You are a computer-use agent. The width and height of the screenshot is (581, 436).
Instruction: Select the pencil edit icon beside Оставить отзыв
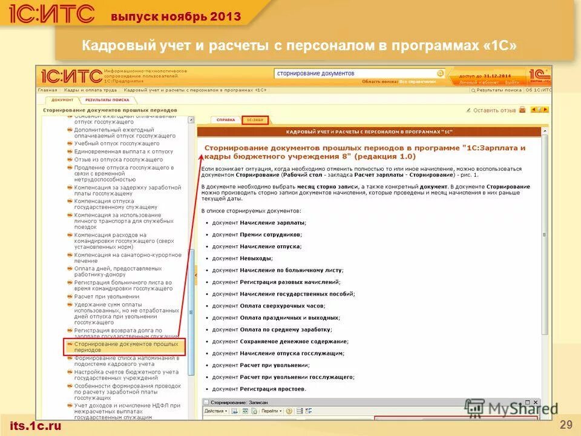pos(469,110)
